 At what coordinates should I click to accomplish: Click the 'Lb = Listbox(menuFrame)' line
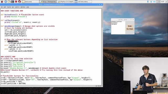12,61
